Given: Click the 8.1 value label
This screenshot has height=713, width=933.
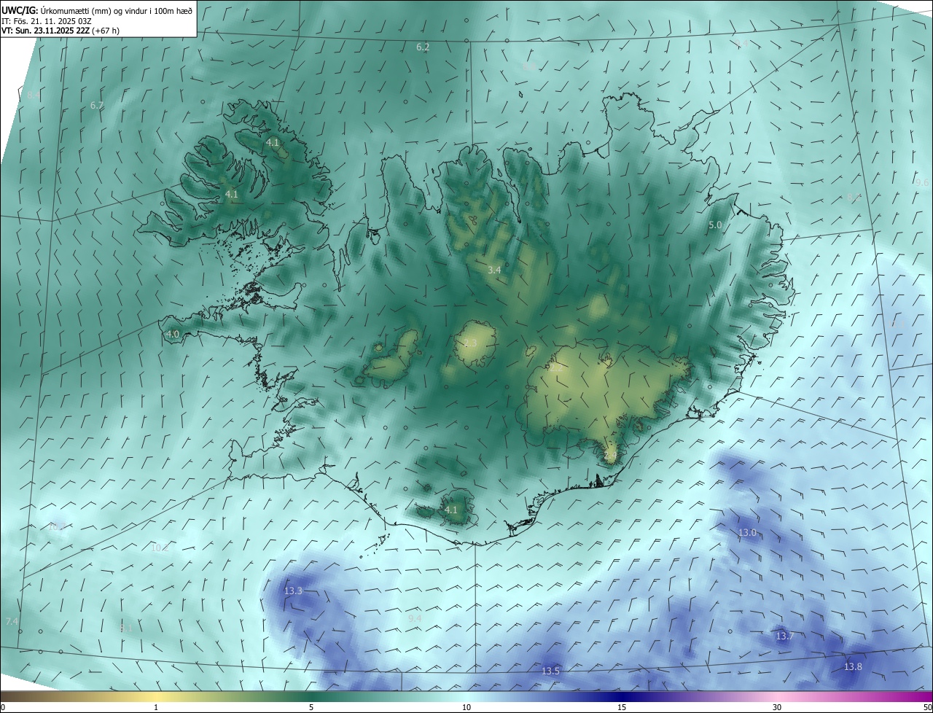Looking at the screenshot, I should click(126, 628).
